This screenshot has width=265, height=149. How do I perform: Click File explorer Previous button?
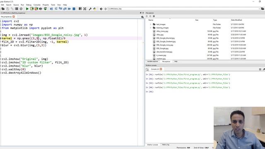[147, 16]
